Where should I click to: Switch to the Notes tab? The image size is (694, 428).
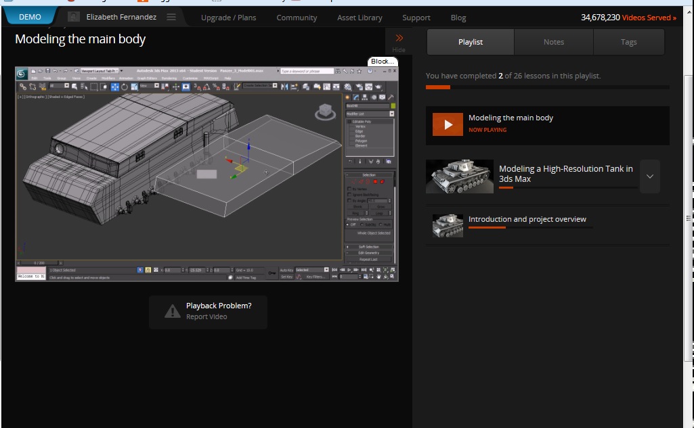click(x=553, y=41)
